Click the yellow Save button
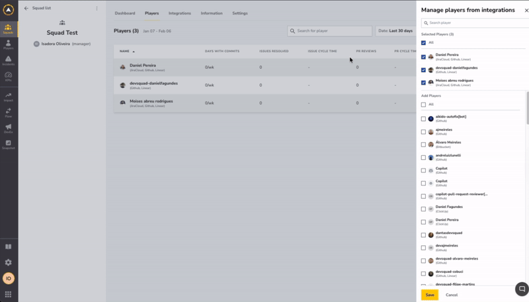 [429, 295]
